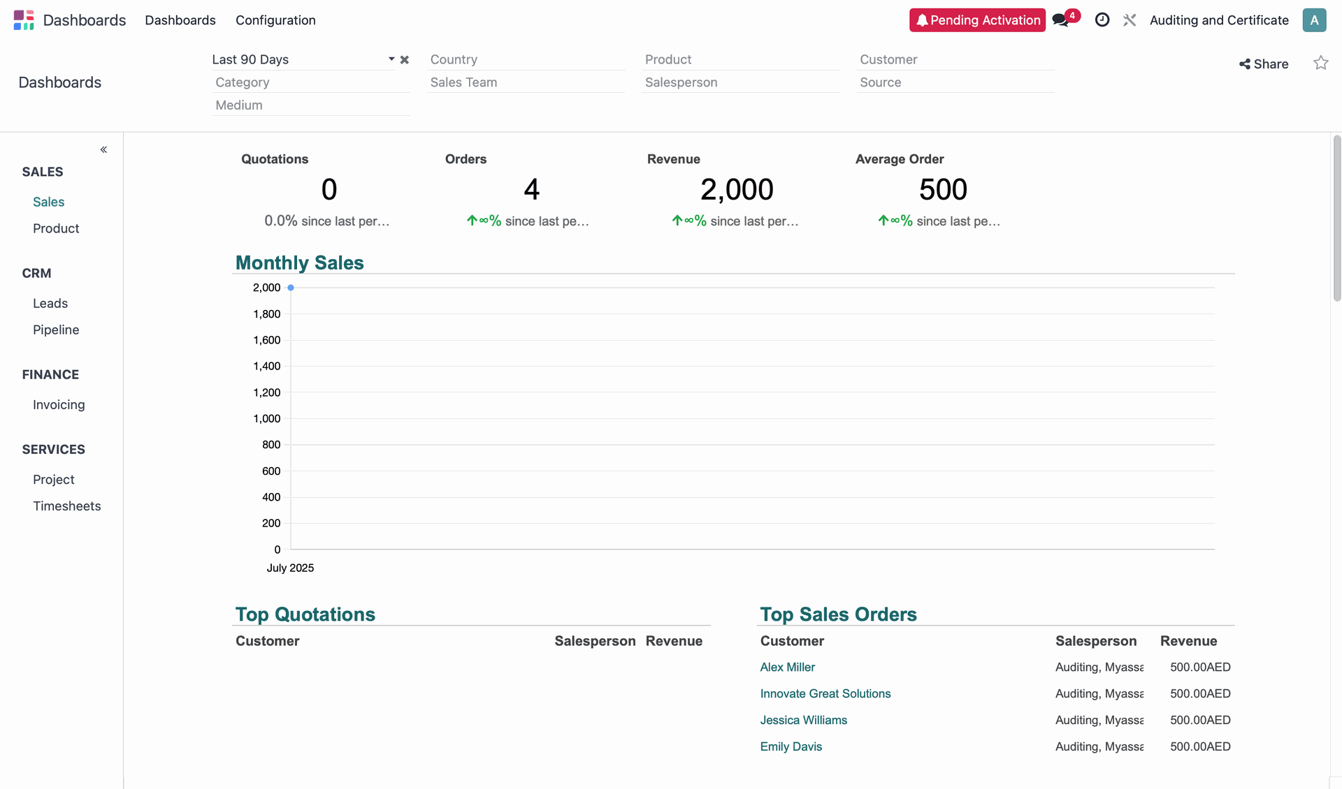The width and height of the screenshot is (1342, 789).
Task: Open the Dashboards top menu item
Action: [180, 20]
